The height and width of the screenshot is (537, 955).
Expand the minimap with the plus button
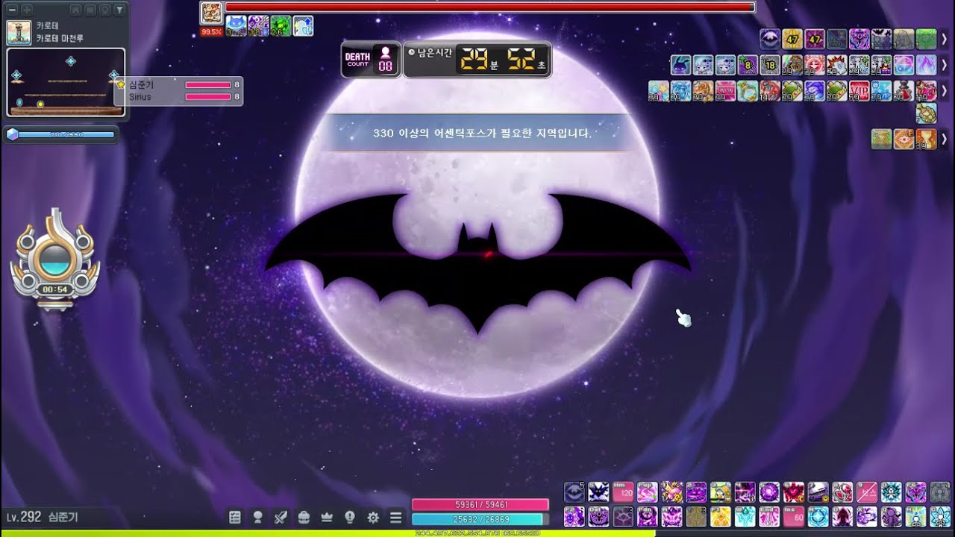click(x=26, y=10)
